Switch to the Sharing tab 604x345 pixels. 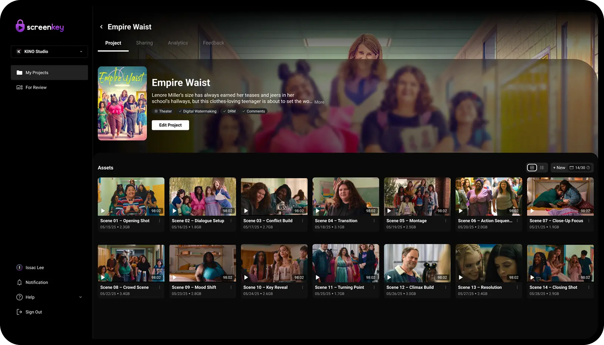point(144,43)
